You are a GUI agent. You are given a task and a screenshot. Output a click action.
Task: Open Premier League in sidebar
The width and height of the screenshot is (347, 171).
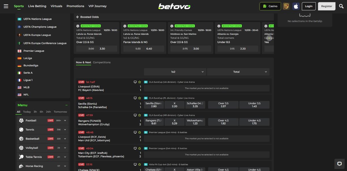click(x=34, y=51)
